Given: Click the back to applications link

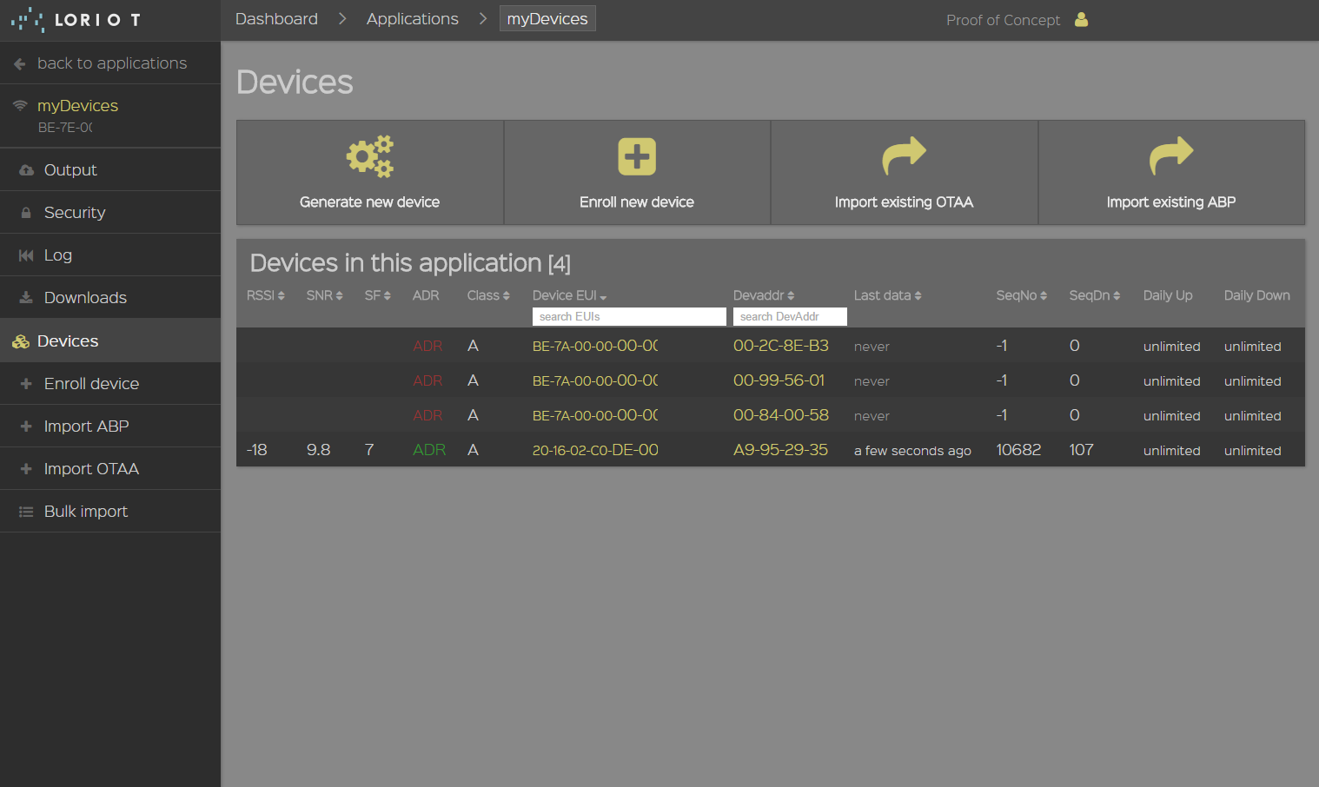Looking at the screenshot, I should pyautogui.click(x=112, y=63).
